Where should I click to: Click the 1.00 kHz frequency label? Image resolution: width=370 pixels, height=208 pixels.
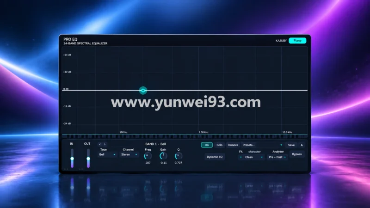pos(203,132)
